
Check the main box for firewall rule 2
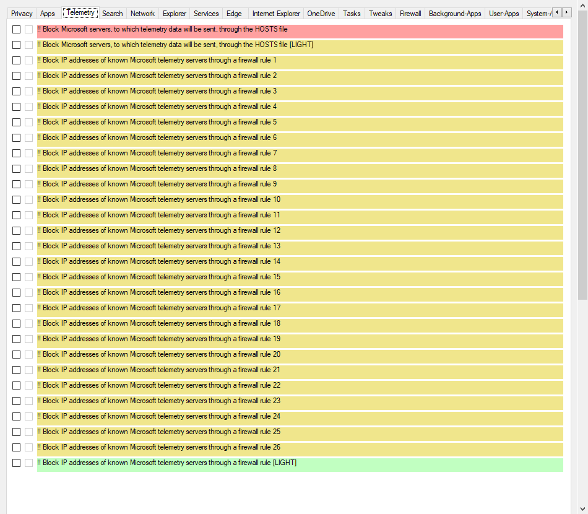(x=17, y=76)
